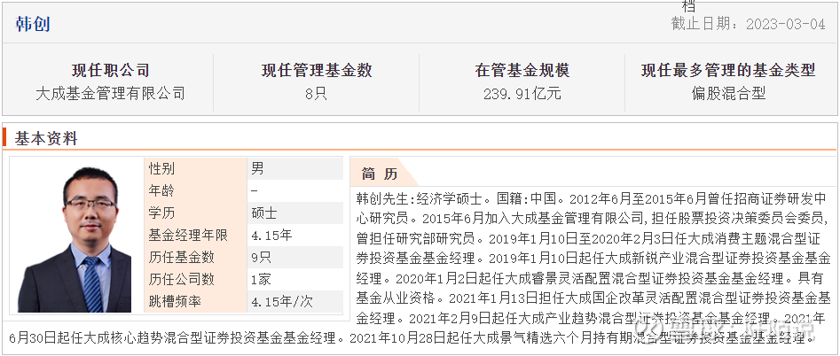Screen dimensions: 840x356
Task: Click the 现任管理基金数 heading
Action: pyautogui.click(x=317, y=71)
